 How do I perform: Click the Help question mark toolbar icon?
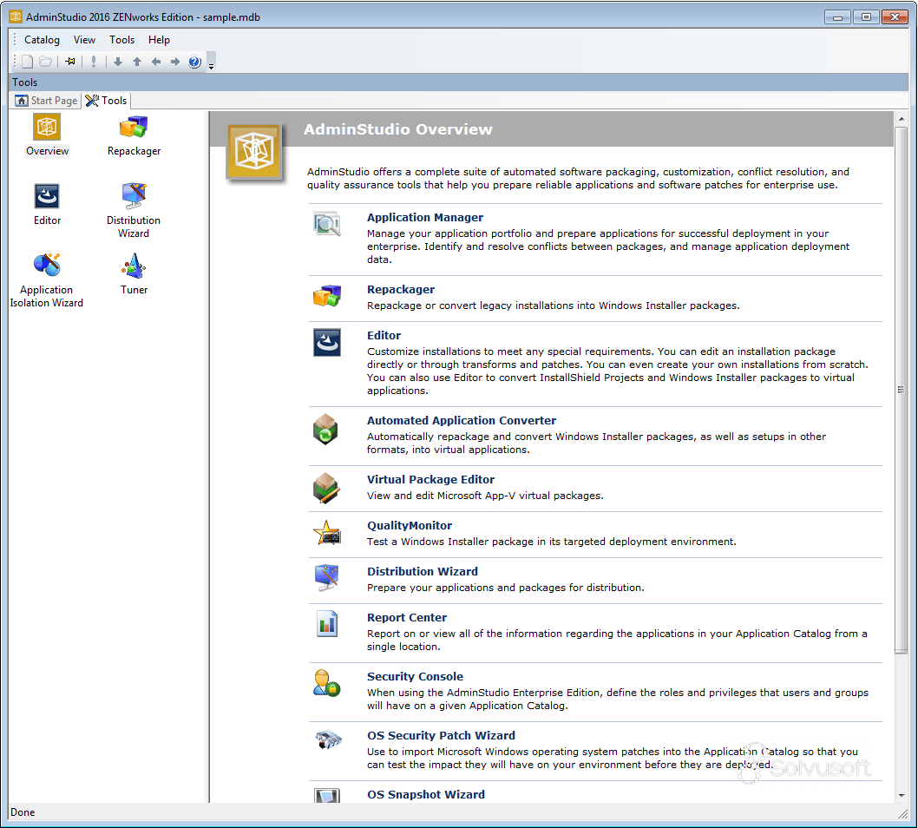pyautogui.click(x=194, y=62)
